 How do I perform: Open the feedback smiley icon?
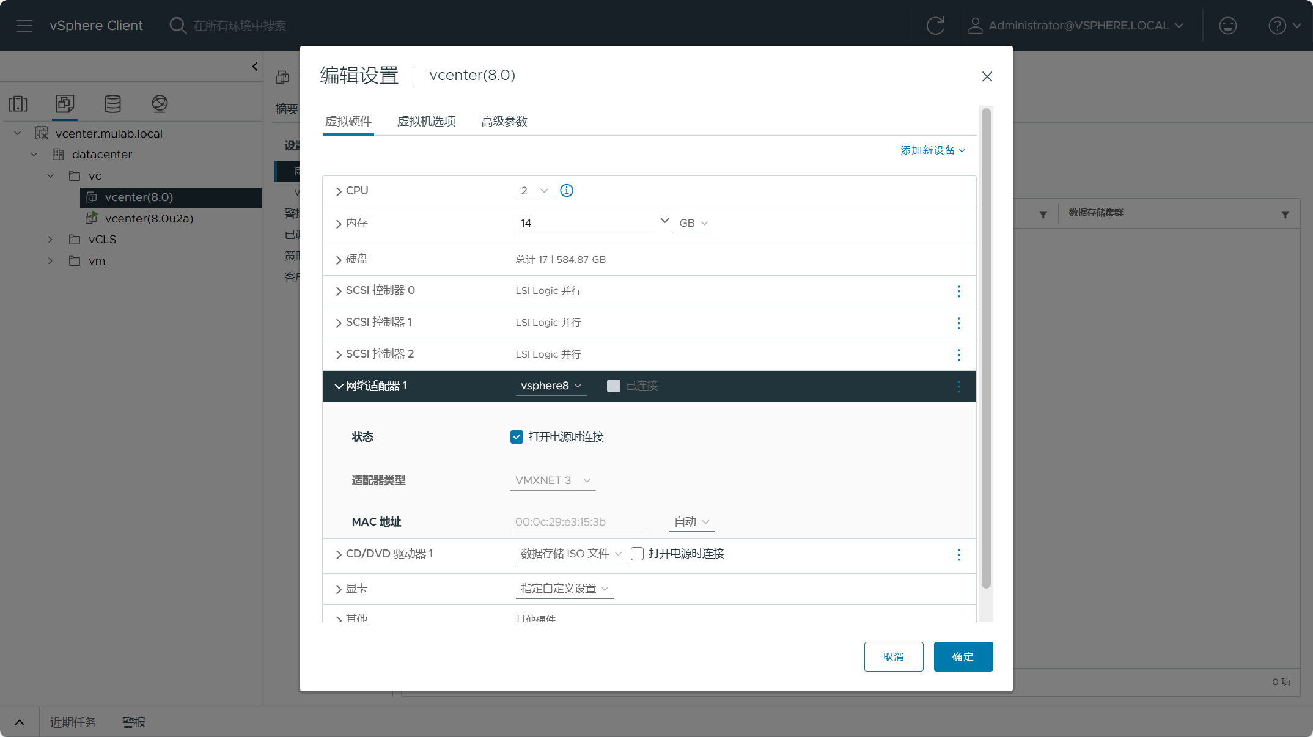1227,26
